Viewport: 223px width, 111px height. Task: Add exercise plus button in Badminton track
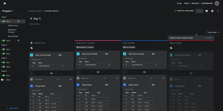[78, 72]
